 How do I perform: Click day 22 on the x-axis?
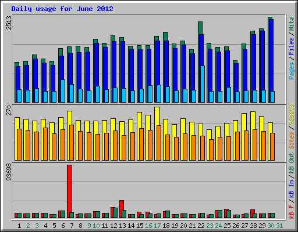[x=201, y=226]
